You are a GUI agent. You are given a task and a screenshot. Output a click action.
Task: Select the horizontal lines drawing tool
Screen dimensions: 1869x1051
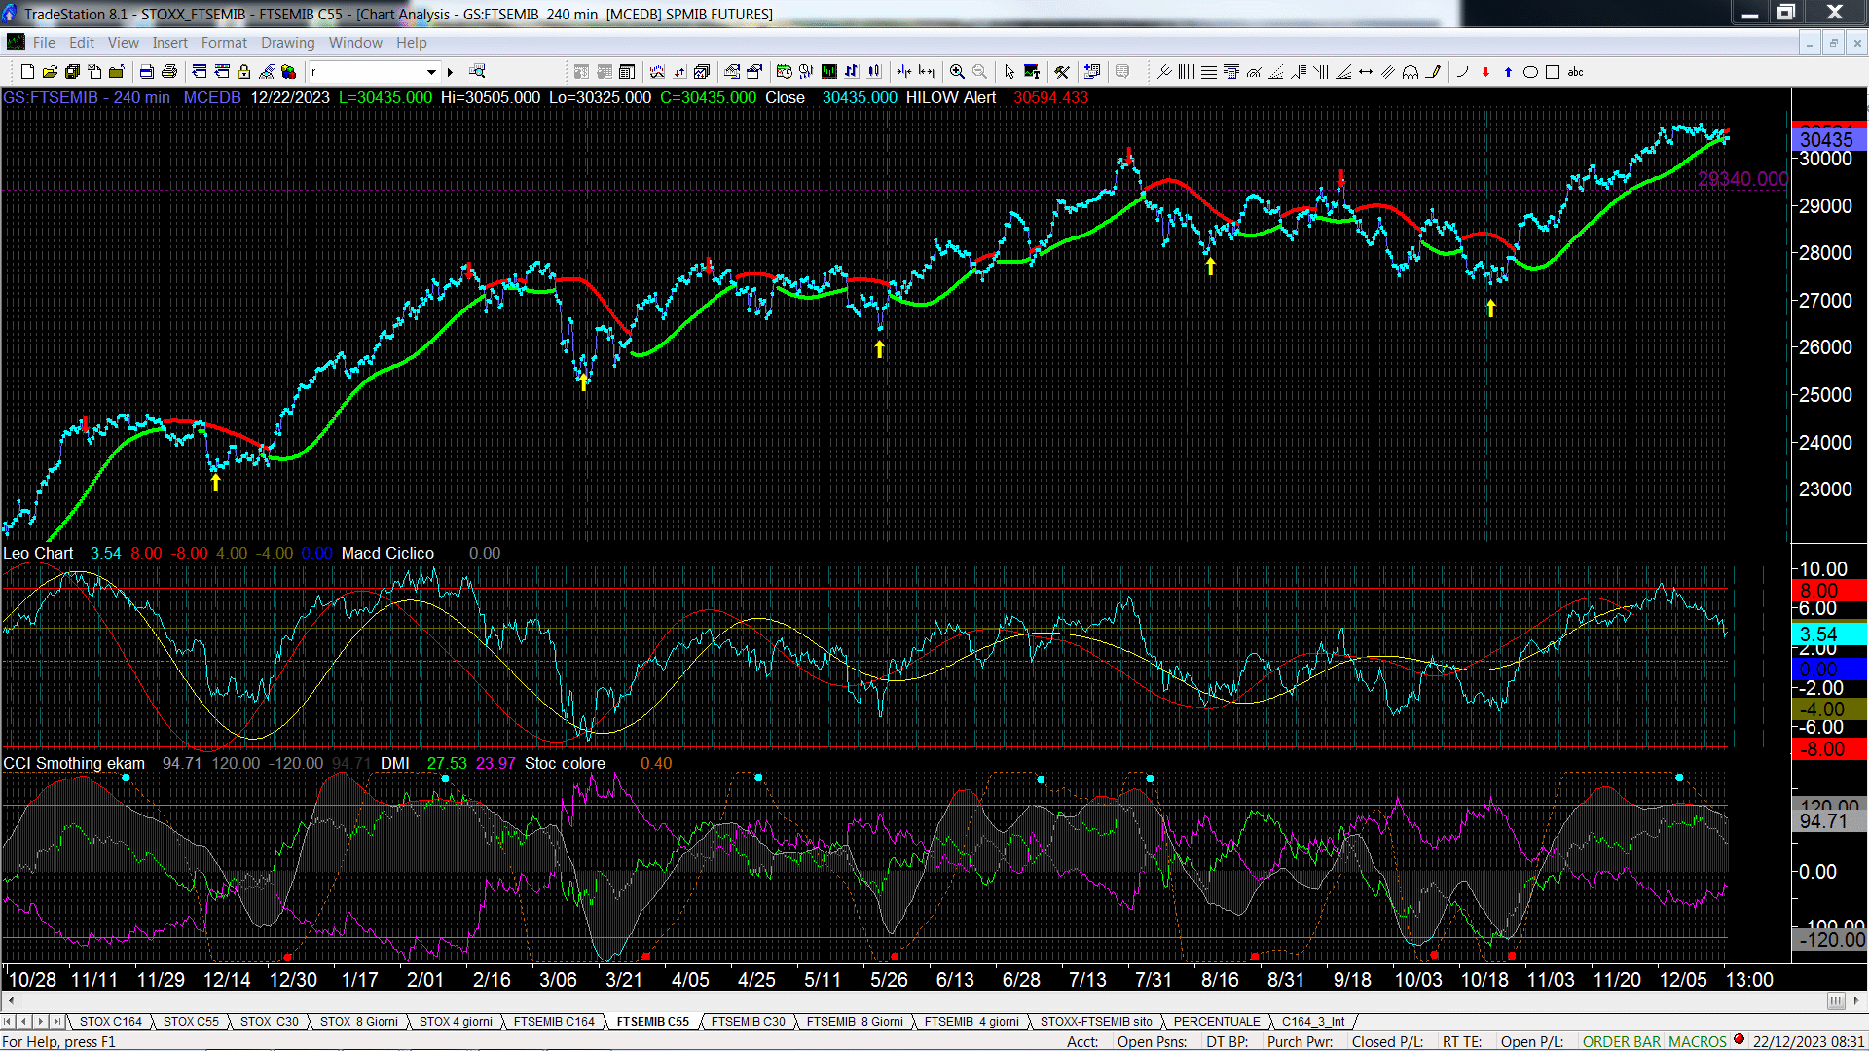(x=1208, y=72)
